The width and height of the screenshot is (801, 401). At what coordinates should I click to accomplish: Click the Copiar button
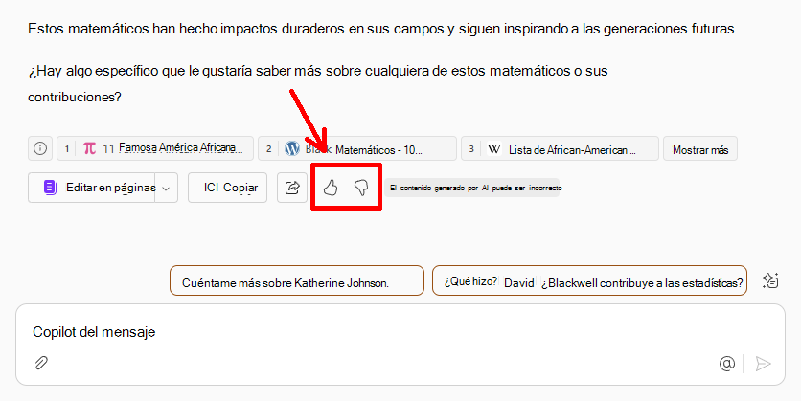pyautogui.click(x=227, y=188)
